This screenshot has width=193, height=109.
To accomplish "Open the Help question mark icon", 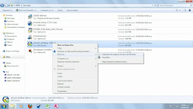I will tap(190, 10).
